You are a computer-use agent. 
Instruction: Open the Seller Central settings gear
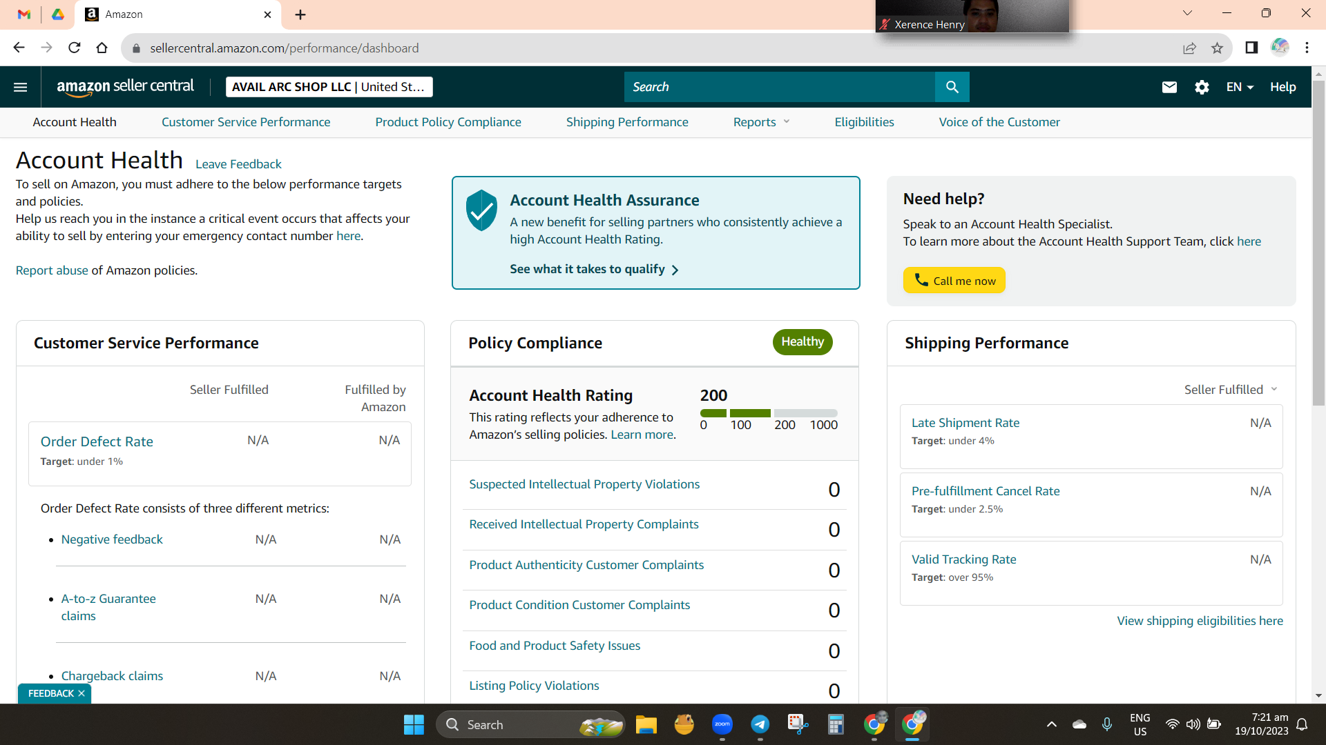[x=1202, y=87]
